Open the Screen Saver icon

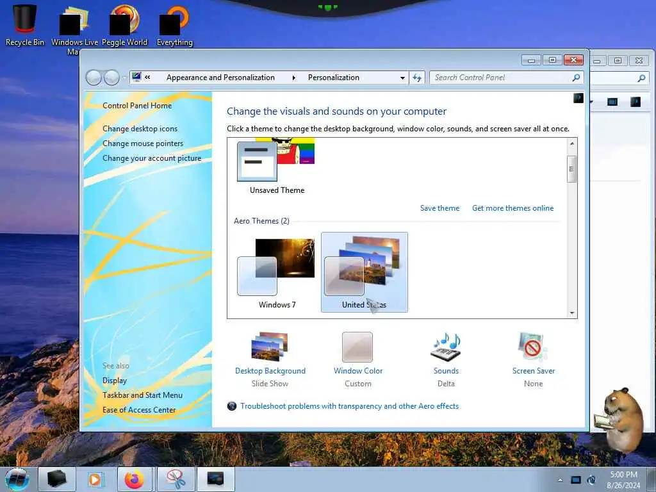[x=532, y=347]
